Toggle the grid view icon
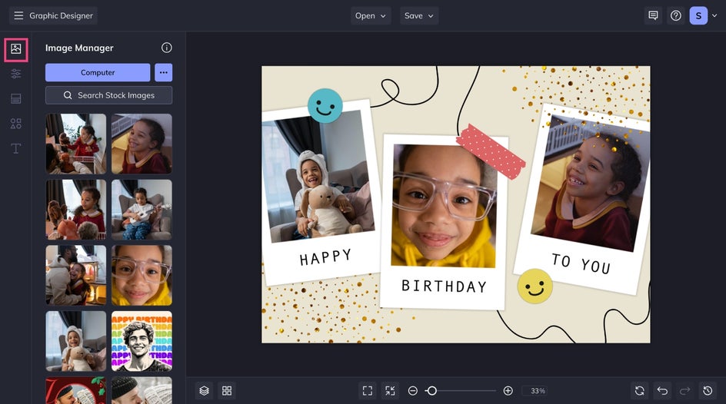Viewport: 726px width, 404px height. [227, 391]
